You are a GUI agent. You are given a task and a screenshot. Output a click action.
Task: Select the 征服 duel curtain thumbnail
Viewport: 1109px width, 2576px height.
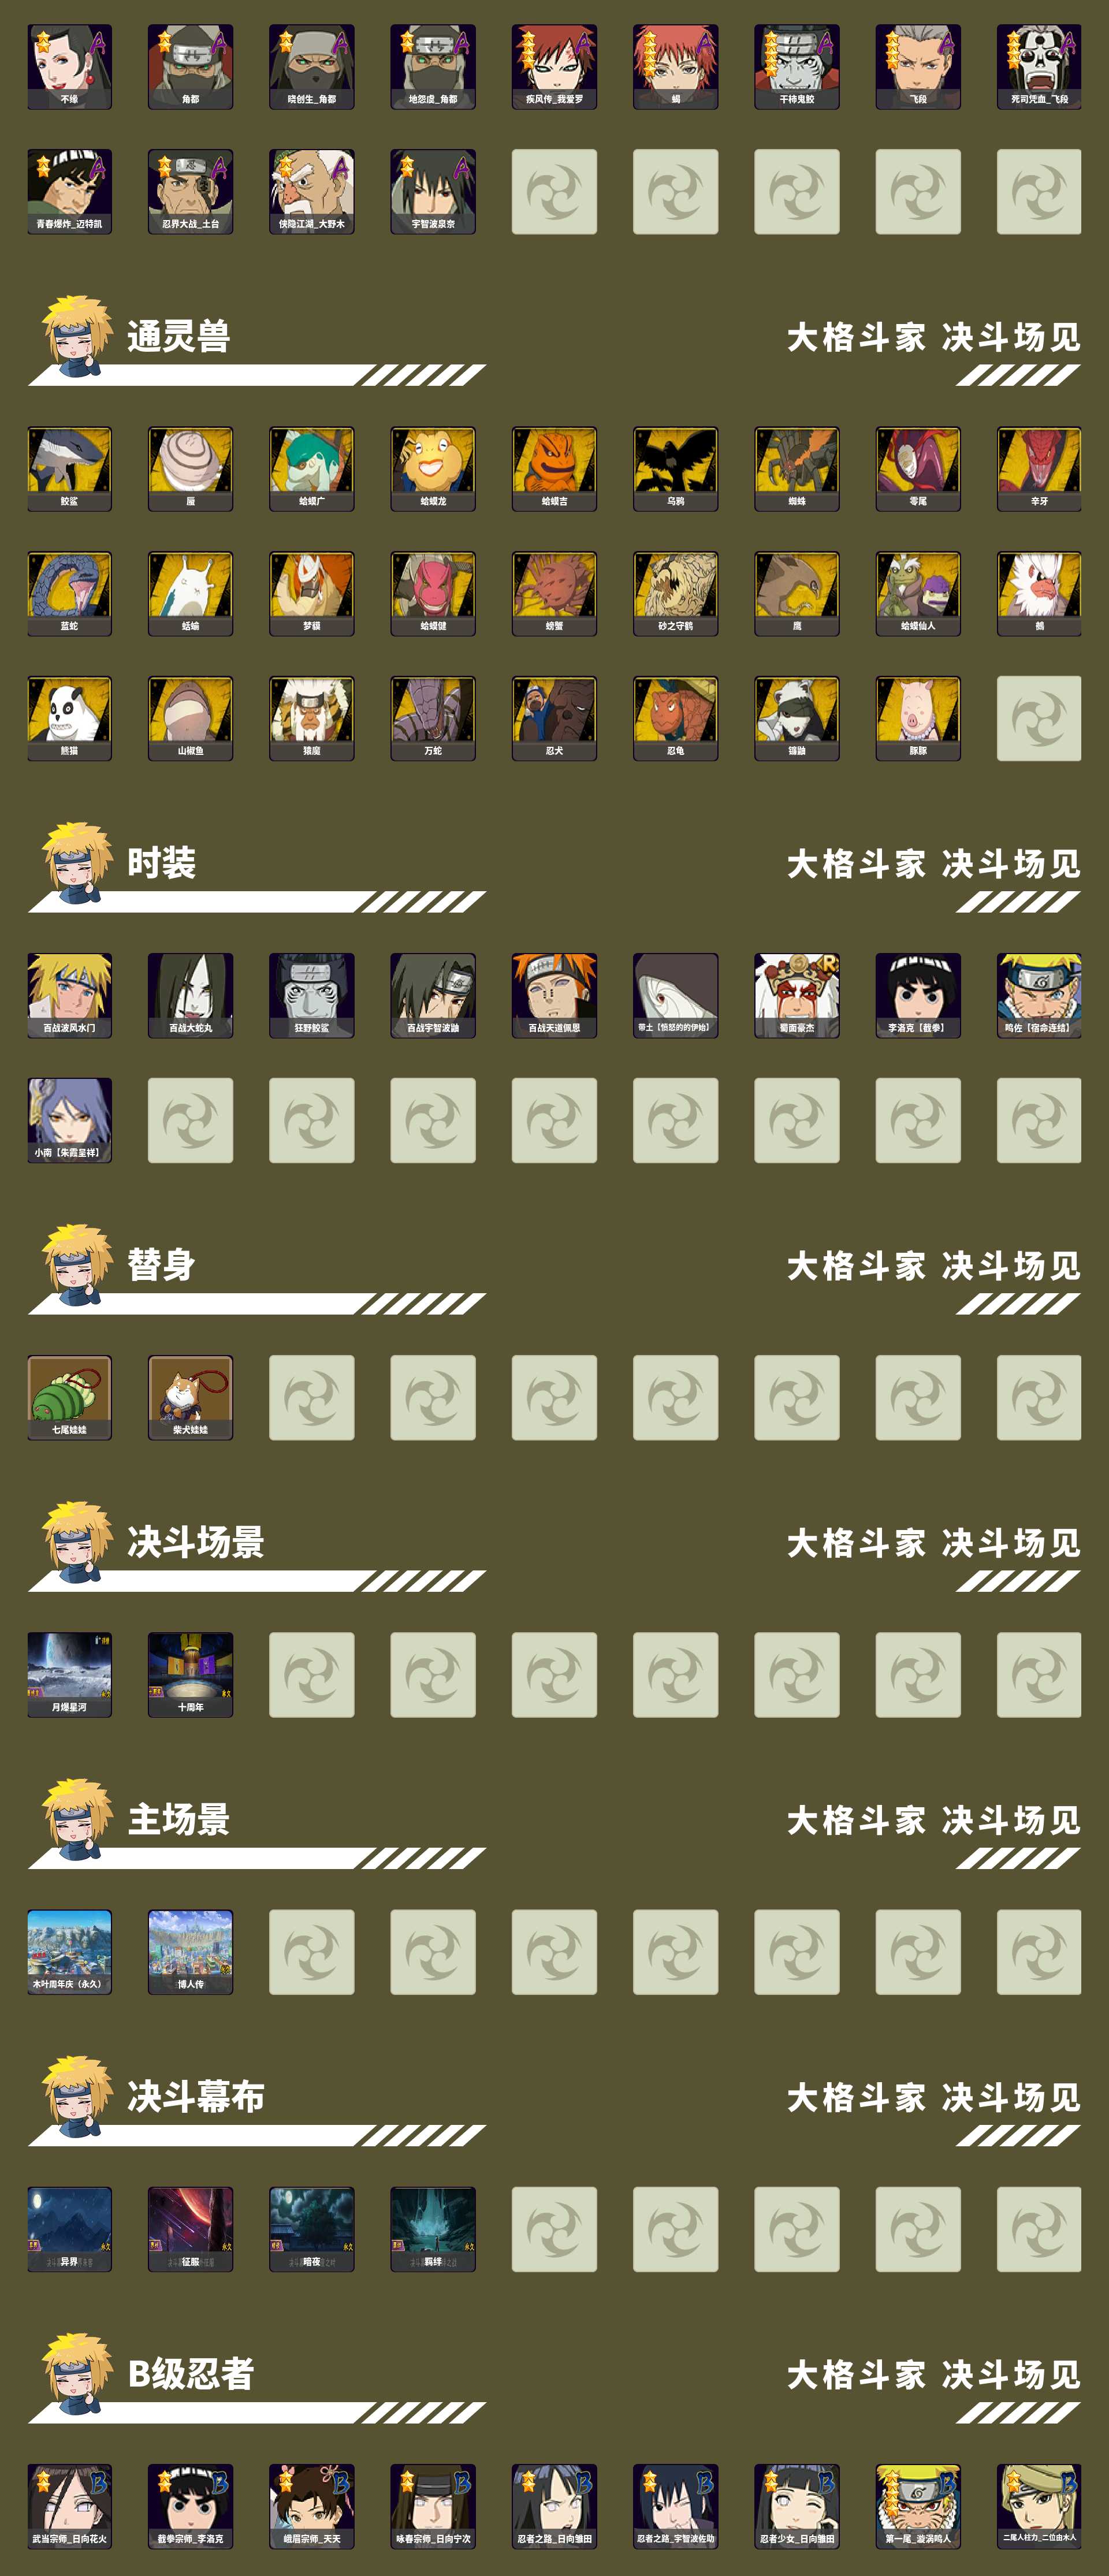191,2229
